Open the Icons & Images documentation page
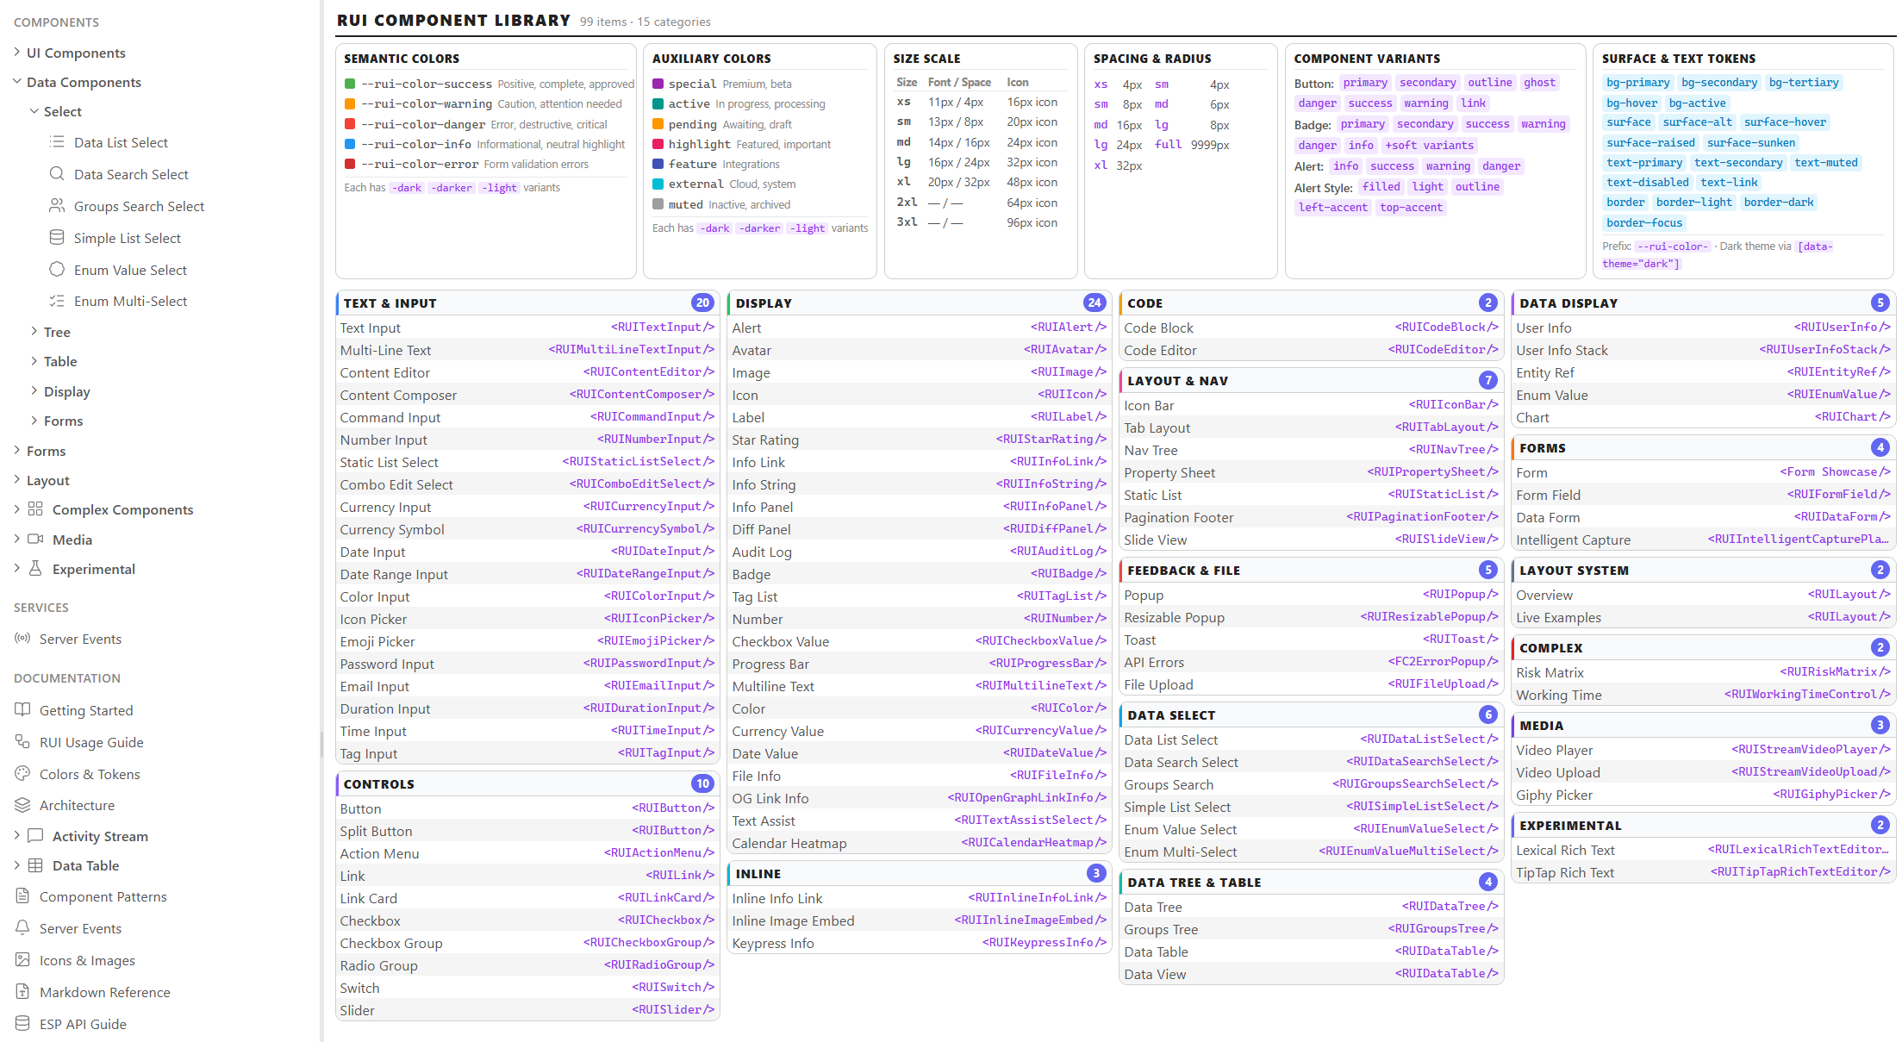The height and width of the screenshot is (1042, 1902). [87, 960]
